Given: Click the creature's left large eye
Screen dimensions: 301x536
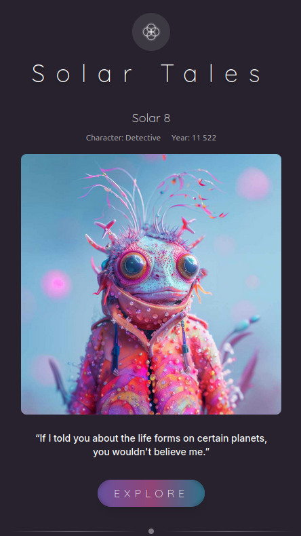Looking at the screenshot, I should tap(132, 265).
